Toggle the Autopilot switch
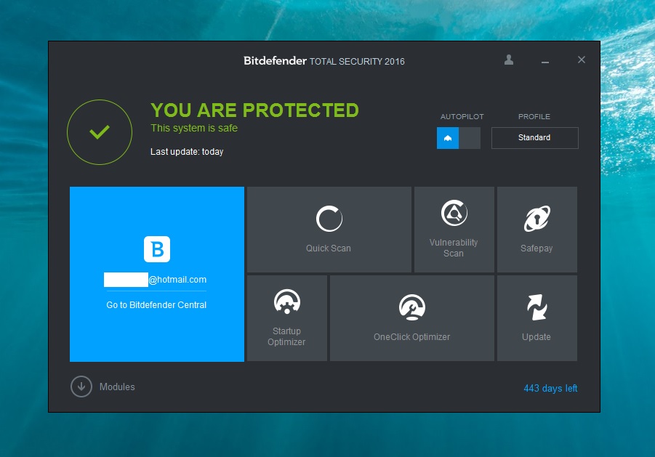 458,138
